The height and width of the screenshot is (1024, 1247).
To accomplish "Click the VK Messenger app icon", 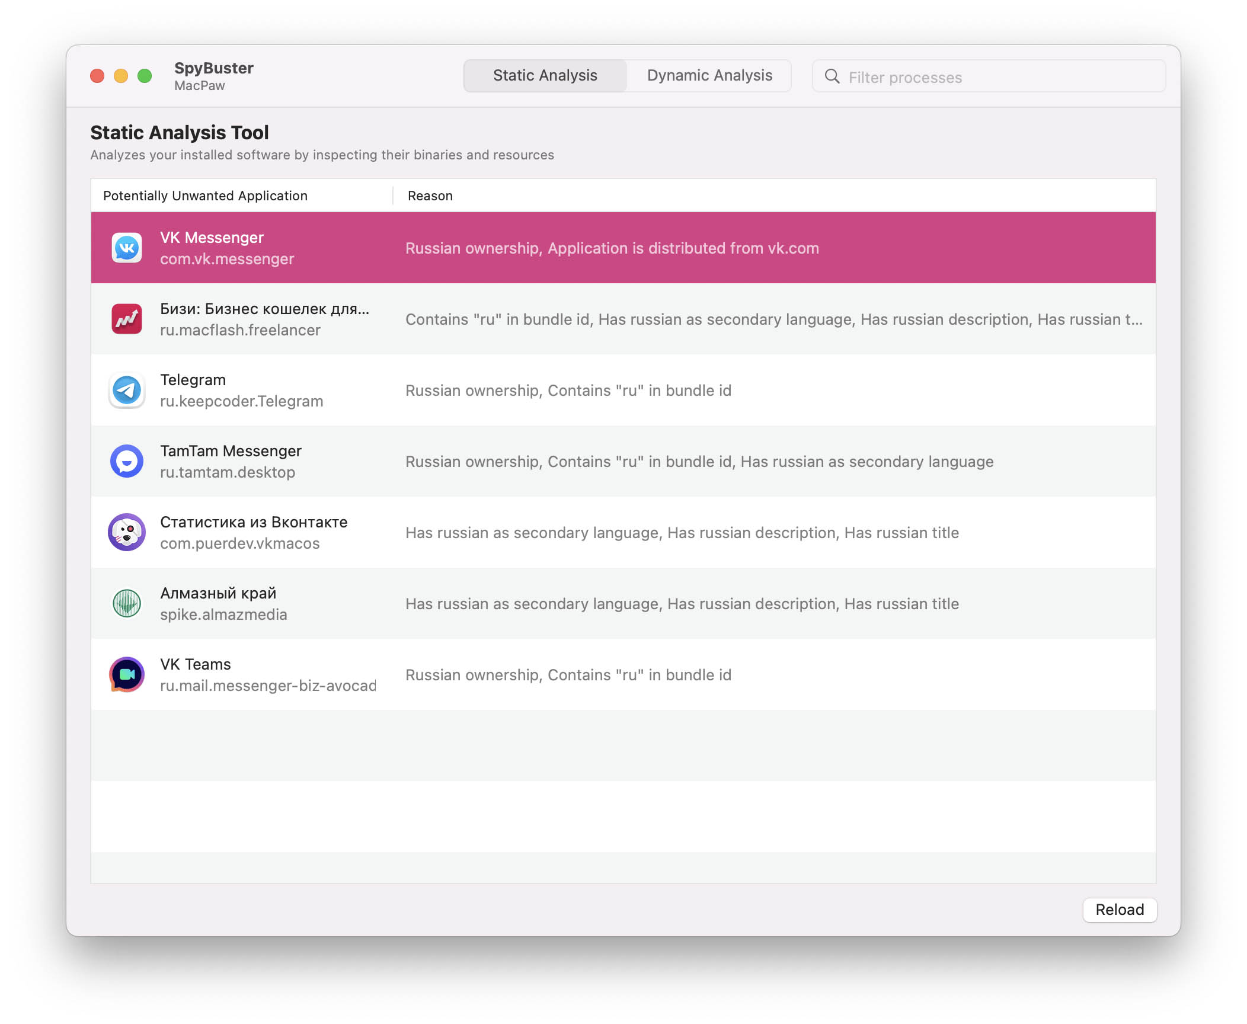I will (x=126, y=248).
